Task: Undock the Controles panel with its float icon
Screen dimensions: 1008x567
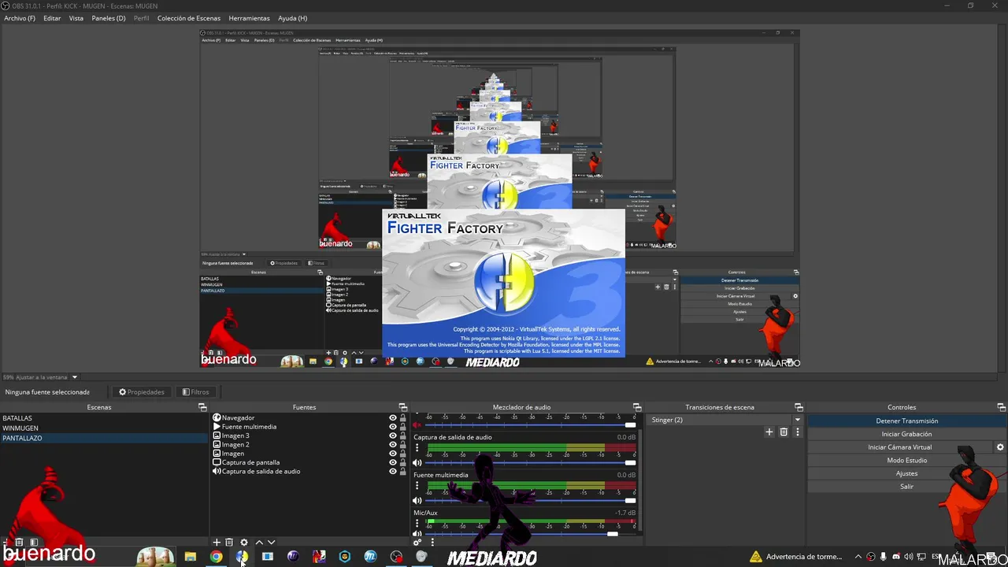Action: point(1002,407)
